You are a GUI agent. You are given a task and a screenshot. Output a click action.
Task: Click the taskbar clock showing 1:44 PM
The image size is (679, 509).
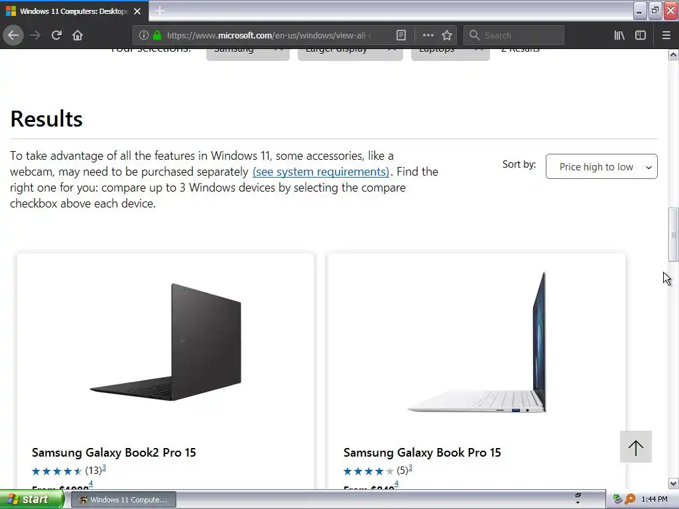(x=654, y=499)
